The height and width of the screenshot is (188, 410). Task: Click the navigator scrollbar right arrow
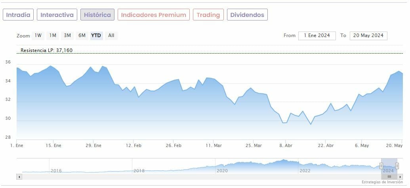[400, 177]
